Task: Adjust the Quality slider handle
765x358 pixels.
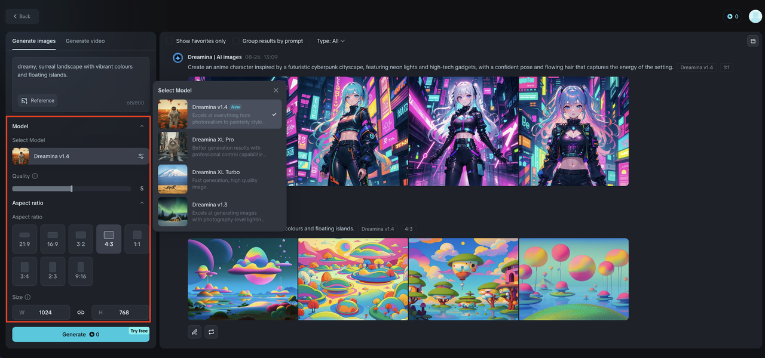Action: pyautogui.click(x=72, y=189)
